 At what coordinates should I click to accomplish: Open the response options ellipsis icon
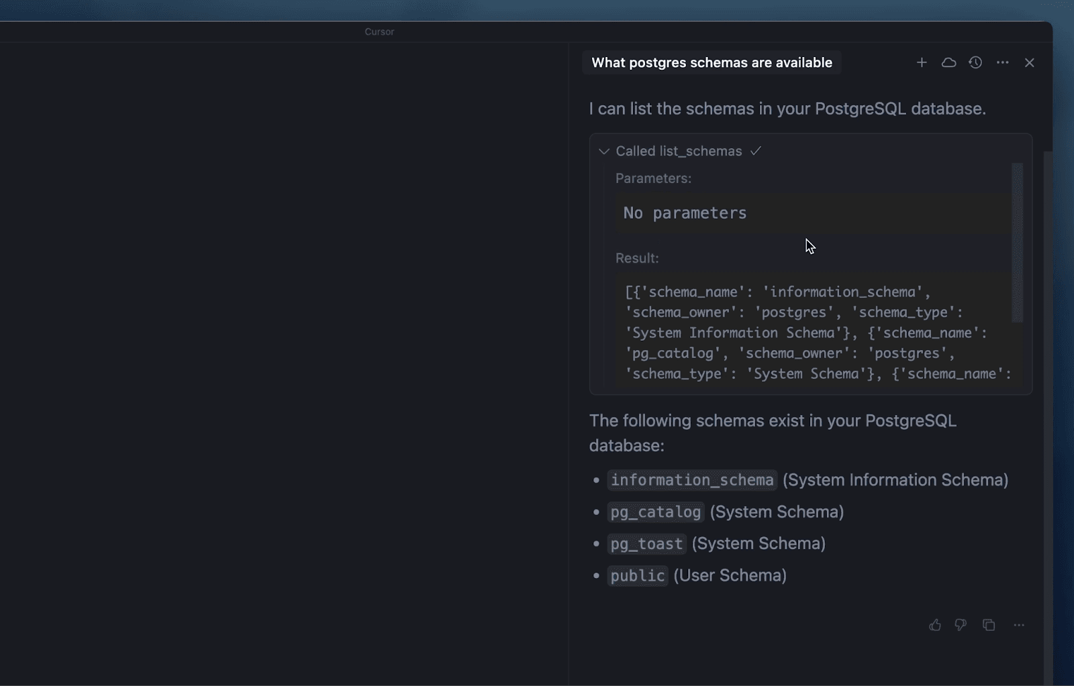[1019, 625]
